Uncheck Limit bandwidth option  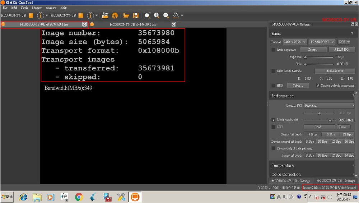[x=274, y=120]
